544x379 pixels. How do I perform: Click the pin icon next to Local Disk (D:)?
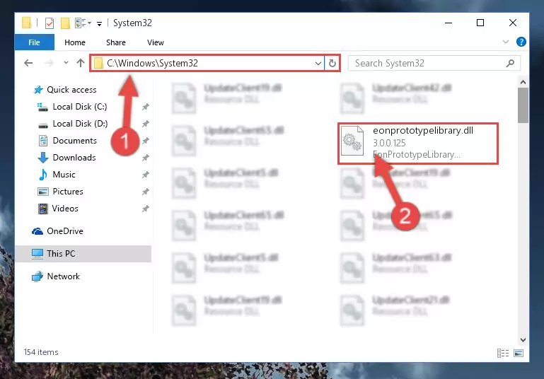pos(145,124)
